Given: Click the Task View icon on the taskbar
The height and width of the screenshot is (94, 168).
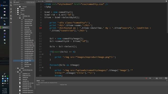Looking at the screenshot, I should pyautogui.click(x=4, y=2).
